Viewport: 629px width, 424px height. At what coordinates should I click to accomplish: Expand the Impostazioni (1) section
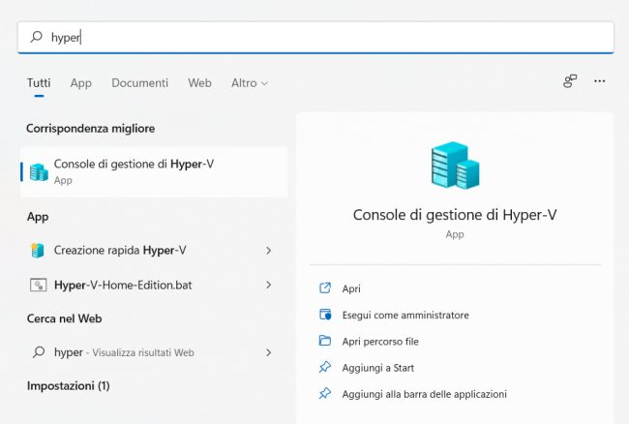(x=68, y=386)
